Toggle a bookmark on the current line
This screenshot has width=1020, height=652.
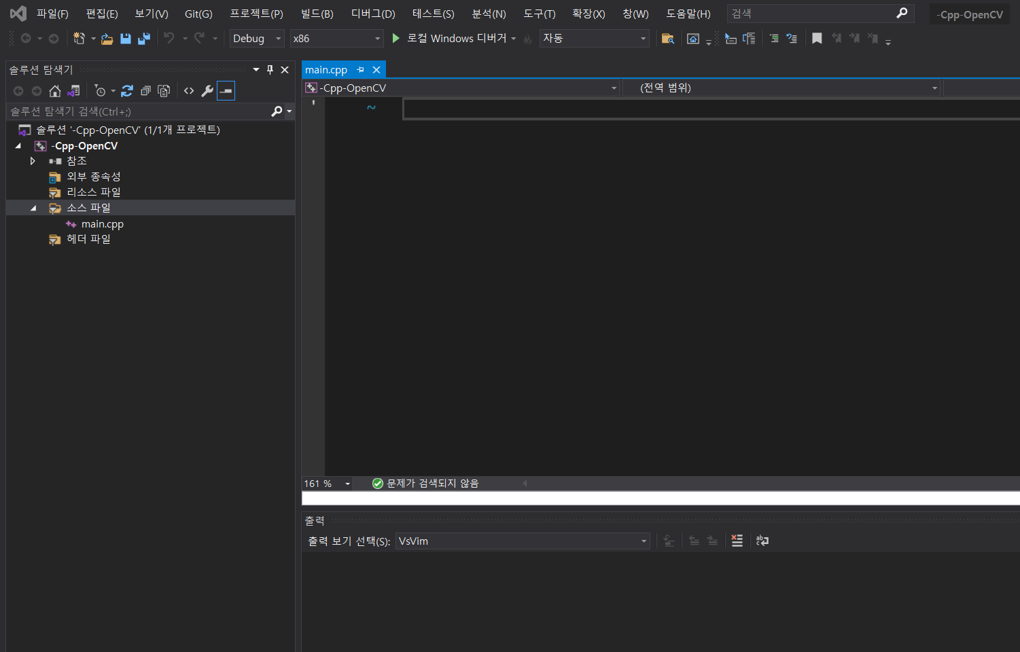(817, 39)
